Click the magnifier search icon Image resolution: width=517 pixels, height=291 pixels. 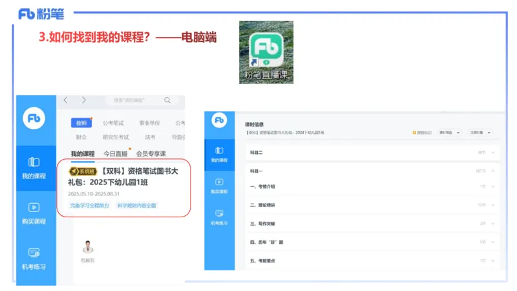(x=167, y=100)
